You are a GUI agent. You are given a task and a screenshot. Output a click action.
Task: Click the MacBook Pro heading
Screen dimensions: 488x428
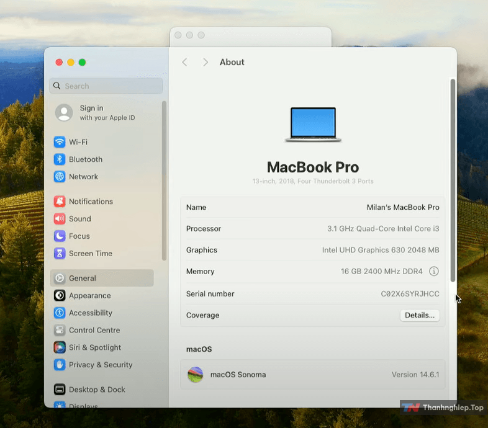tap(313, 167)
